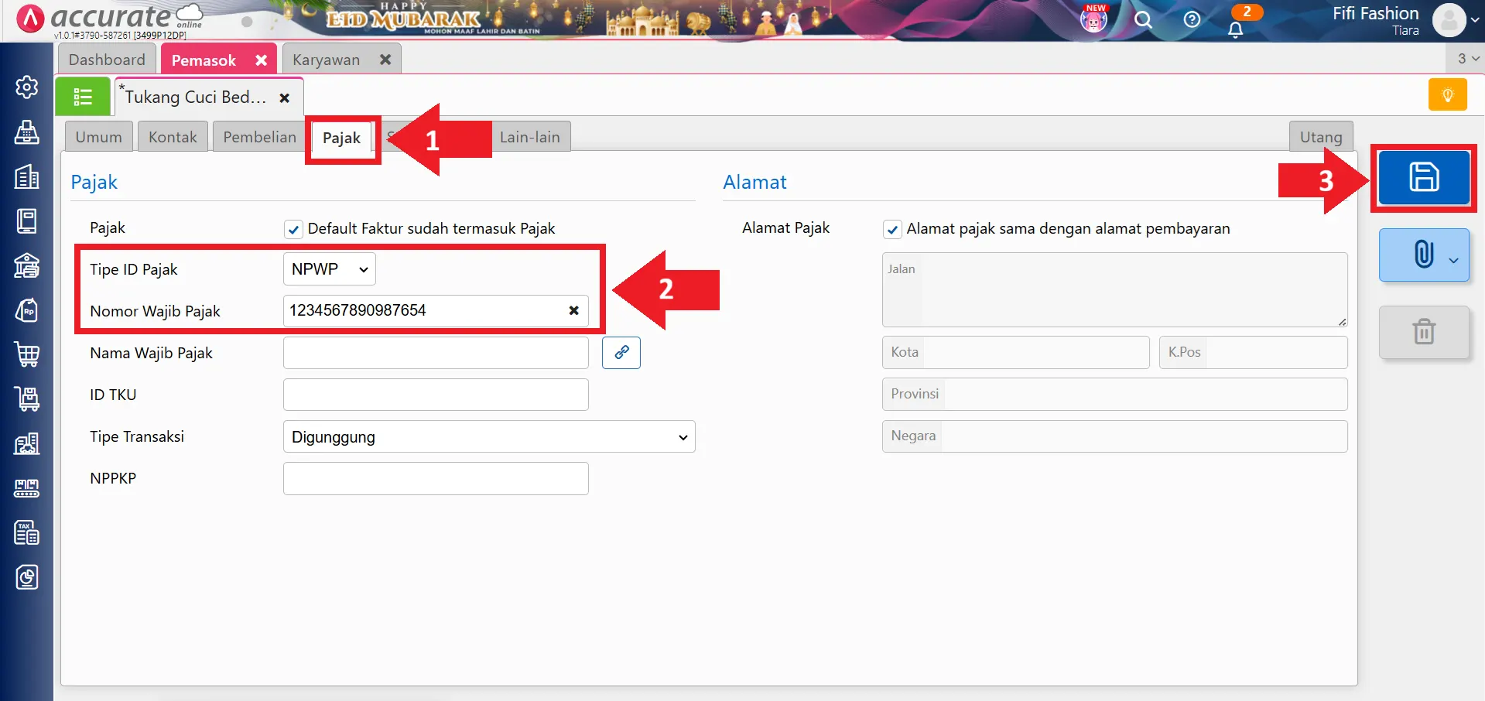Viewport: 1485px width, 701px height.
Task: Expand the Tipe Transaksi Digunggung dropdown
Action: pos(488,437)
